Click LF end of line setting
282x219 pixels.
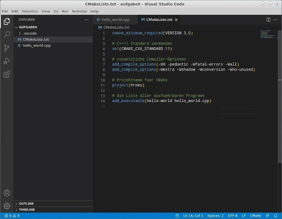pyautogui.click(x=244, y=216)
